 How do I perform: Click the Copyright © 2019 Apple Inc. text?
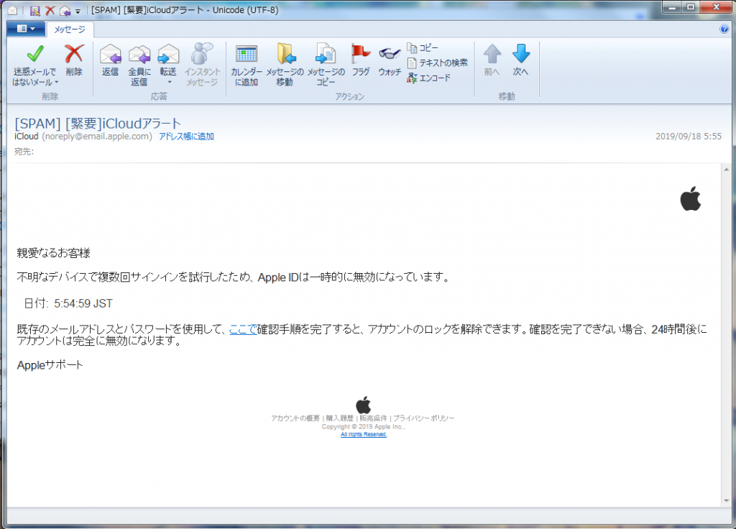tap(363, 427)
